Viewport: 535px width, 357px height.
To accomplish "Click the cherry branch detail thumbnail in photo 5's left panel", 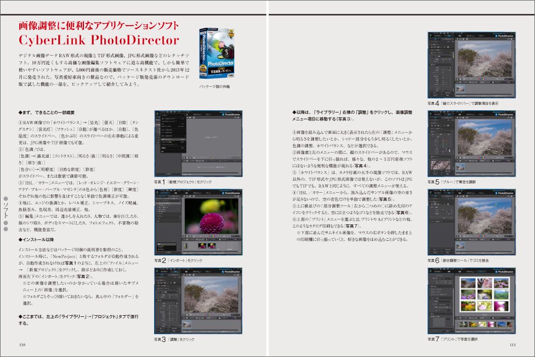I will [x=441, y=165].
